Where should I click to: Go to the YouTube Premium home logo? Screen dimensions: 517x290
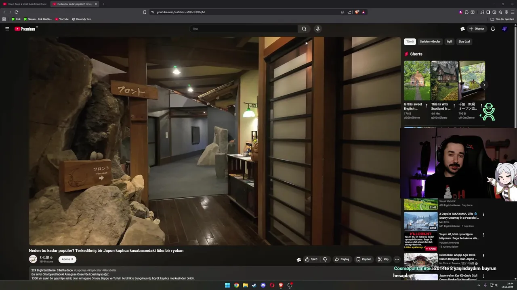pos(25,29)
